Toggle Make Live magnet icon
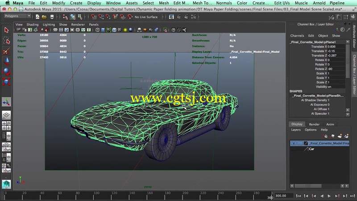Screen dimensions: 357x201 (x=130, y=17)
